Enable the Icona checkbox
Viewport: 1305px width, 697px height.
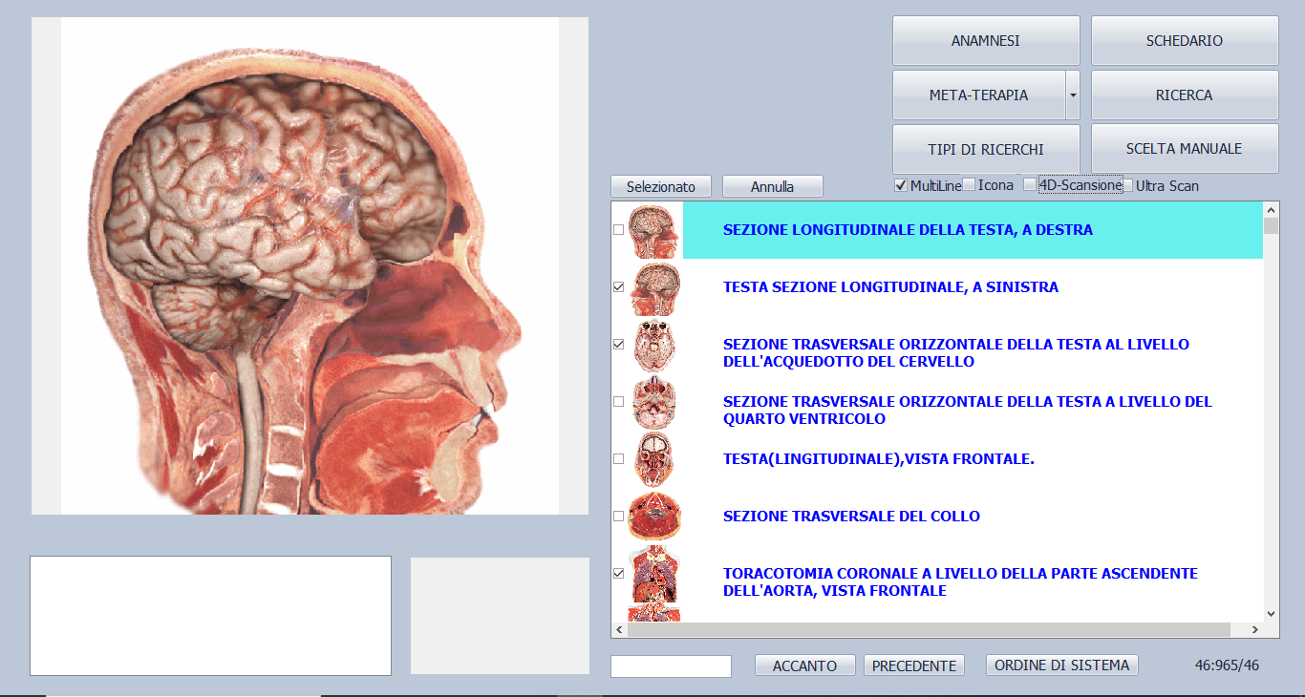tap(969, 185)
